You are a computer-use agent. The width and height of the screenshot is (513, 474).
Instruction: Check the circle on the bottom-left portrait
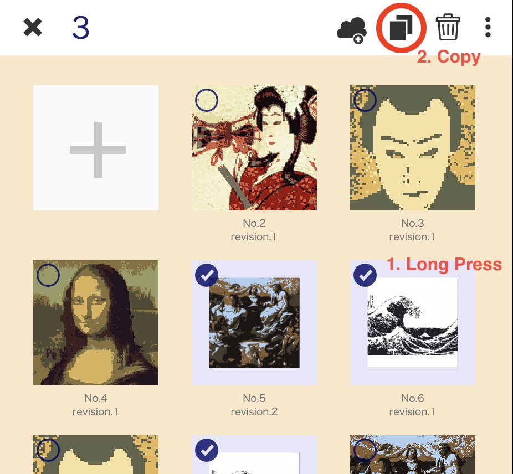click(x=48, y=450)
